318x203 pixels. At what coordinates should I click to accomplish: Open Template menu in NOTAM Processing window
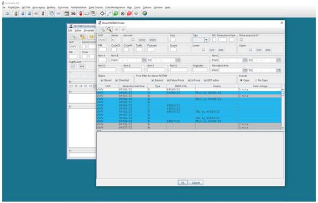[x=89, y=30]
